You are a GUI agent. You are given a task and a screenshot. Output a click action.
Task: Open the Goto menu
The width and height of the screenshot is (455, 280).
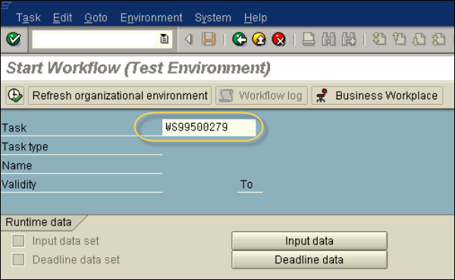pos(96,18)
